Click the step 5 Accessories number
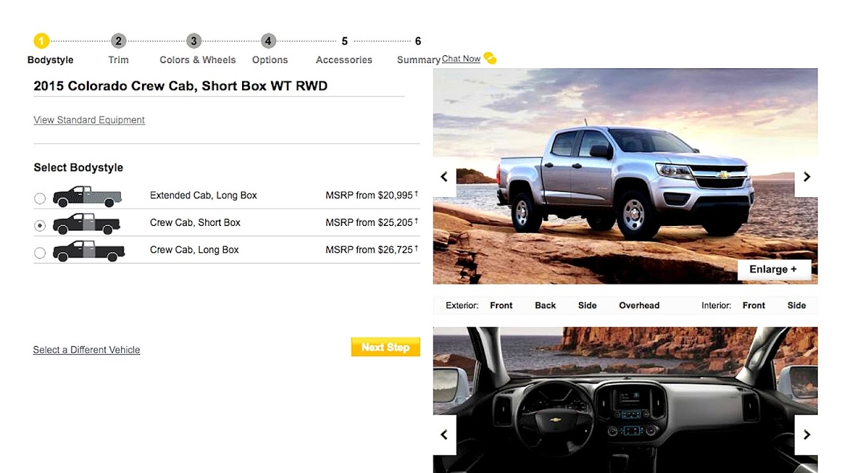The width and height of the screenshot is (842, 473). 344,41
